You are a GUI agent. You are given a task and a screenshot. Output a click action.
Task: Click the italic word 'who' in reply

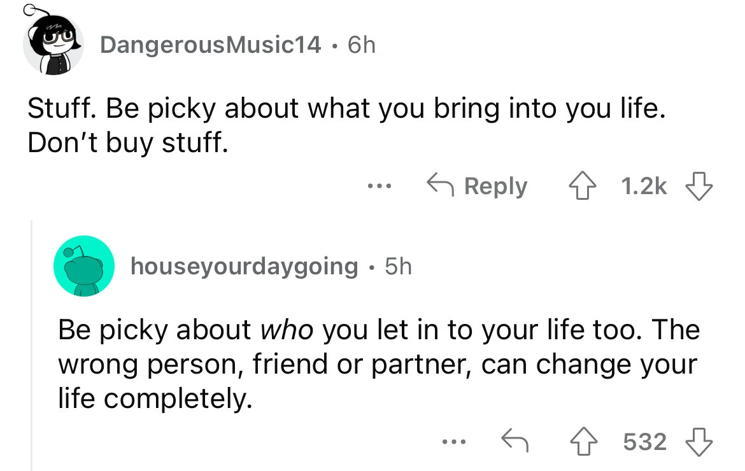click(287, 330)
